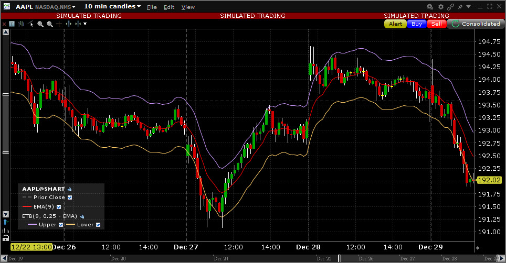
Task: Click the 191.00 price axis label
Action: (489, 232)
